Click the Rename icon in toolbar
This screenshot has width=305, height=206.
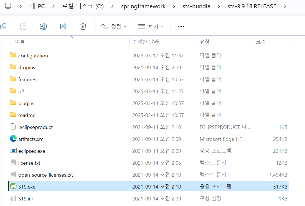point(43,26)
